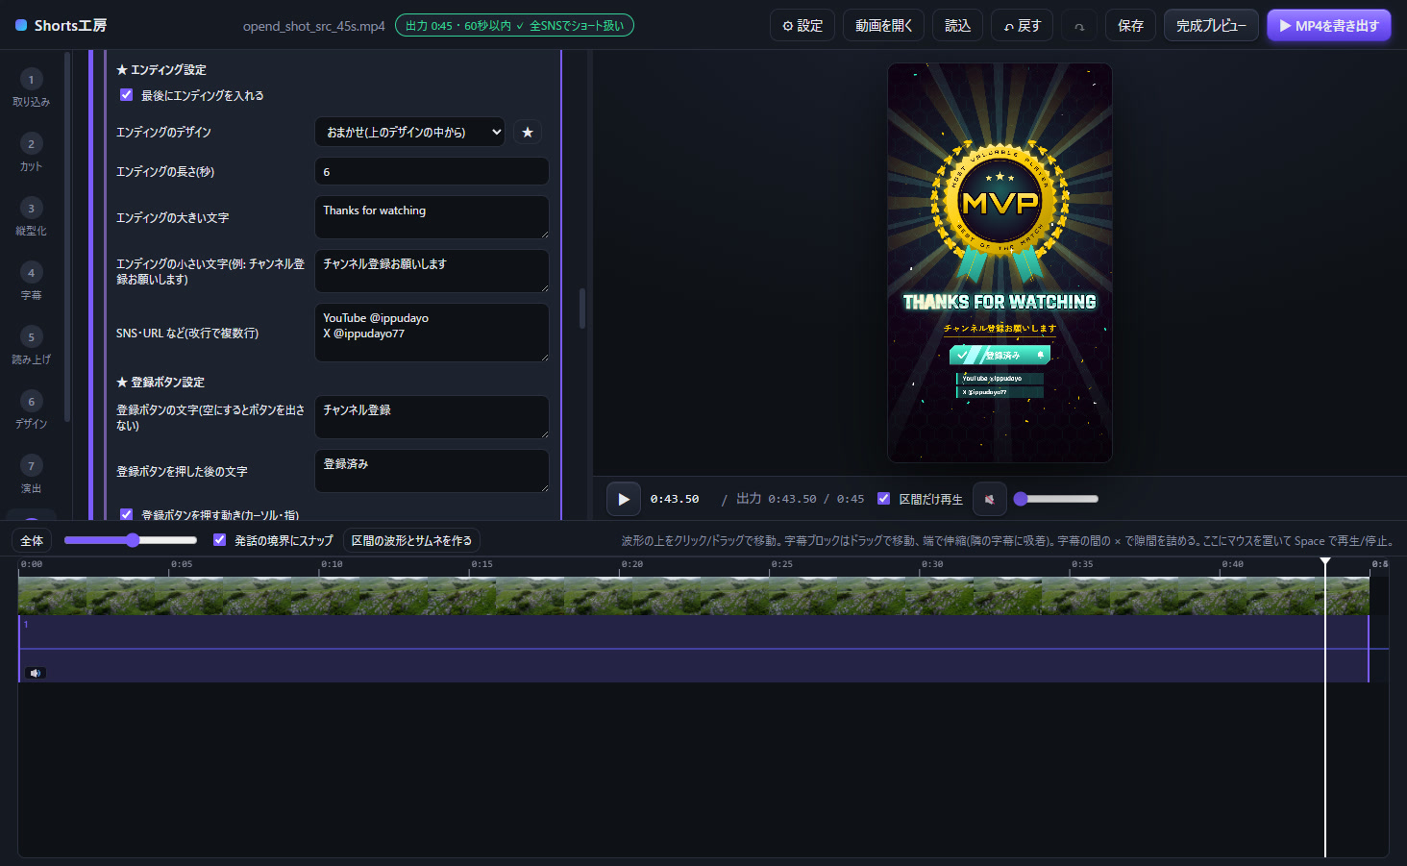
Task: Click 全体 zoom-fit button
Action: tap(32, 540)
